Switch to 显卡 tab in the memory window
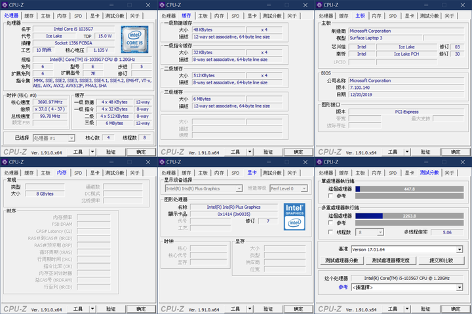This screenshot has height=314, width=472. (94, 173)
